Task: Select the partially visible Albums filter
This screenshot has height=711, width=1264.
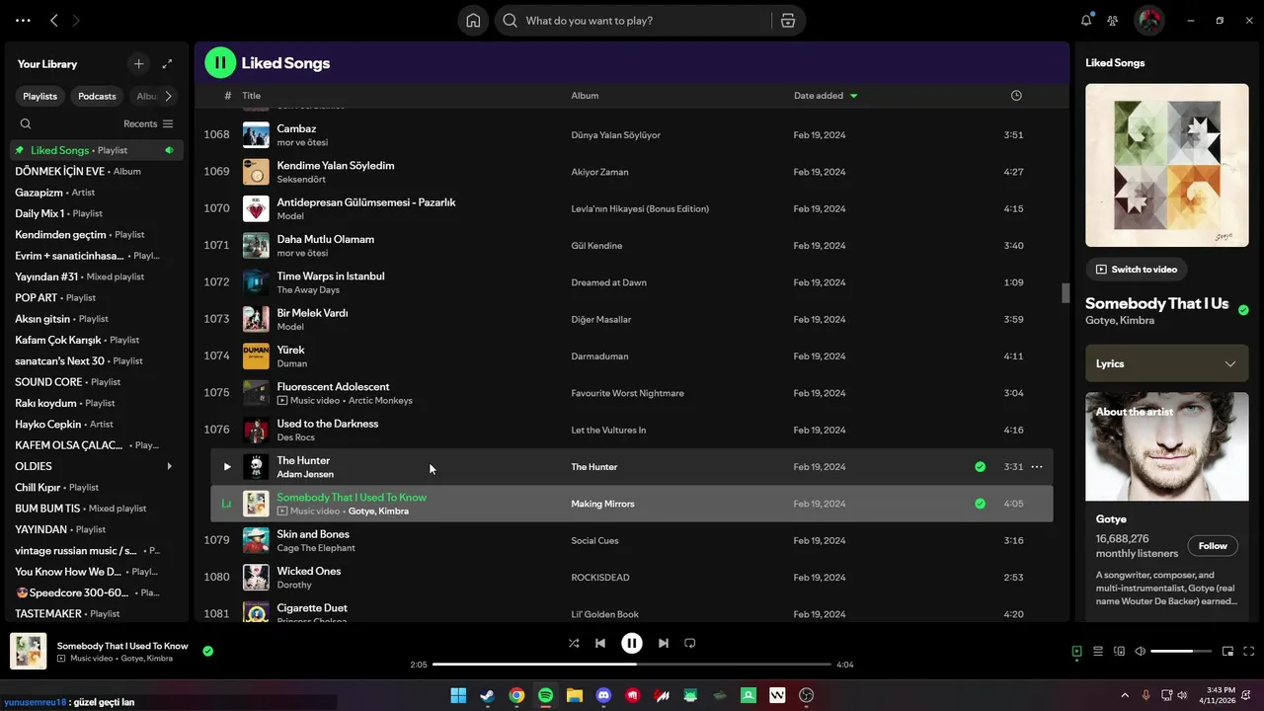Action: point(146,96)
